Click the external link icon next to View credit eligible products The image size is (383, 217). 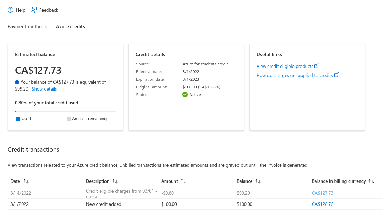tap(317, 66)
